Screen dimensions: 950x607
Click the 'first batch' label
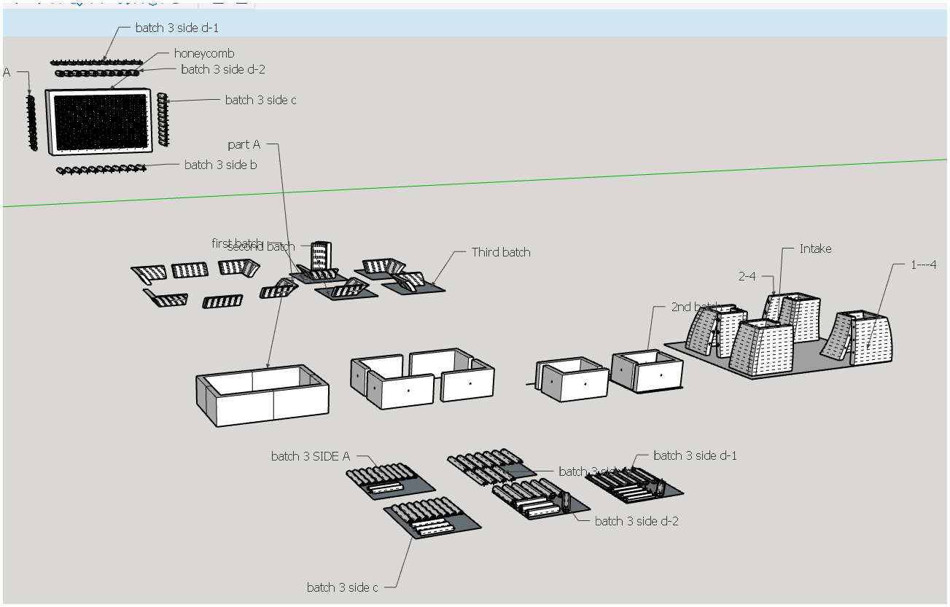(236, 243)
